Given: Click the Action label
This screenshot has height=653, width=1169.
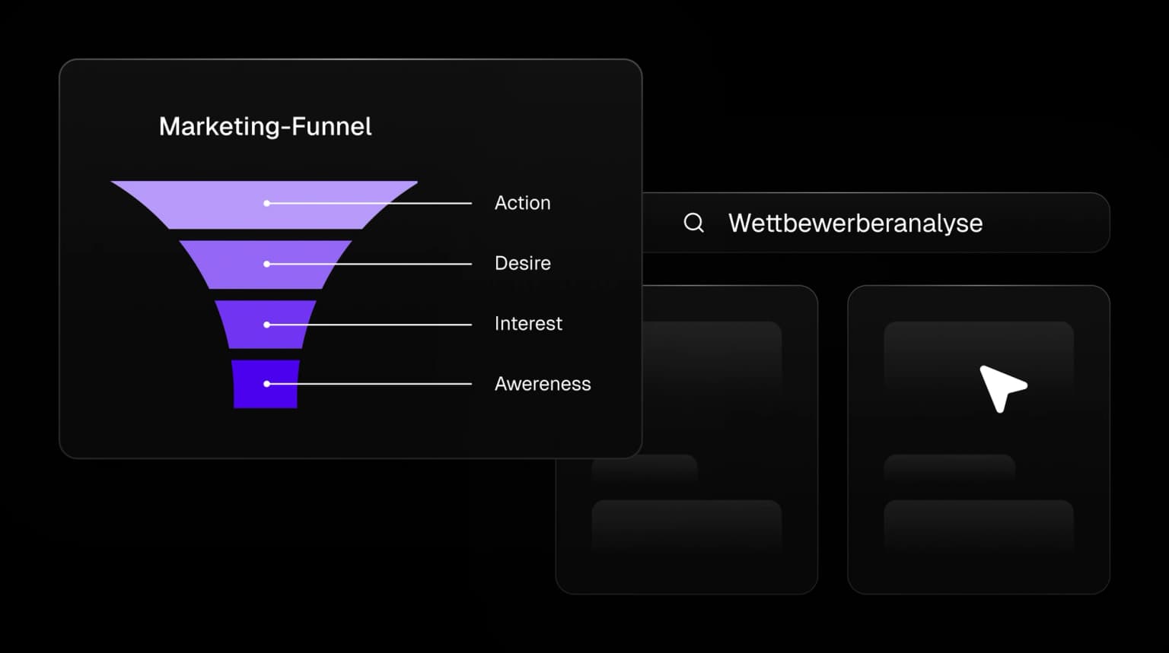Looking at the screenshot, I should 522,203.
